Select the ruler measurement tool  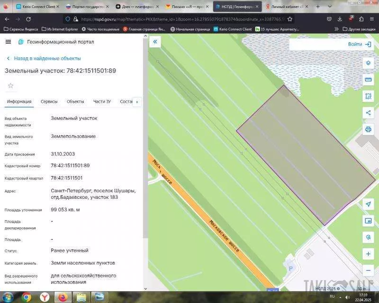coord(368,80)
